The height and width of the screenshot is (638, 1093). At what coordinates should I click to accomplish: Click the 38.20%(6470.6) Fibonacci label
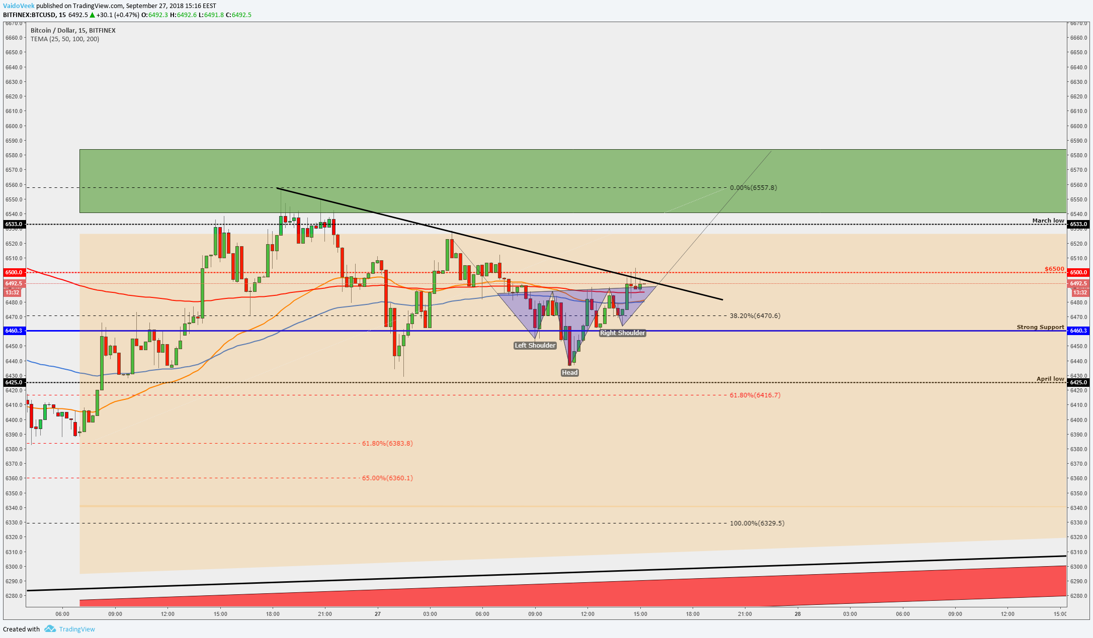[755, 315]
